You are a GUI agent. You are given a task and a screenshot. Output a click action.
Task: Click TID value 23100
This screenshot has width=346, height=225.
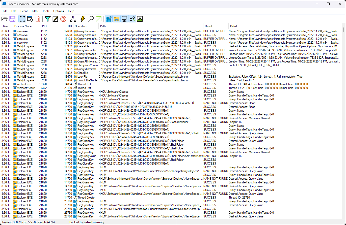68,88
